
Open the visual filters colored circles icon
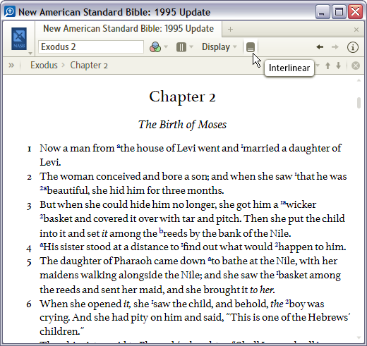click(x=155, y=47)
